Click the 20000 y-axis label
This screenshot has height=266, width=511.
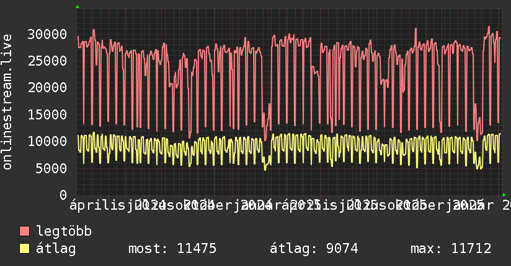tap(47, 87)
